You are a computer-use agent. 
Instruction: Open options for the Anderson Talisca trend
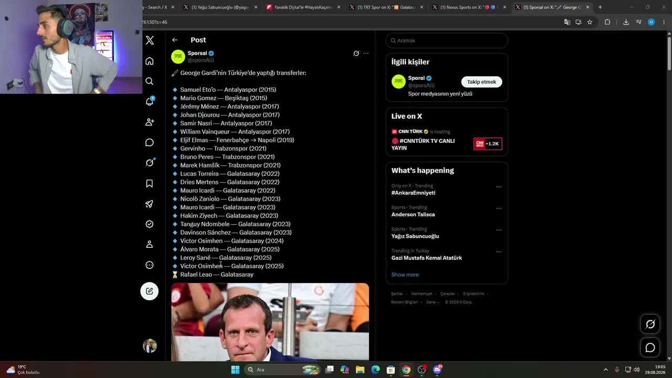pos(499,208)
